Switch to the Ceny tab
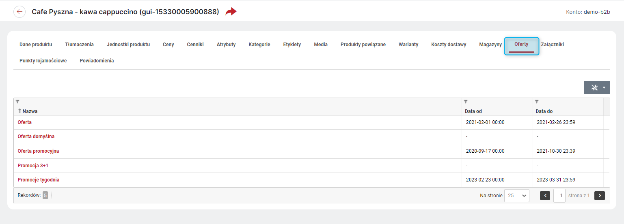The width and height of the screenshot is (624, 224). (x=168, y=45)
